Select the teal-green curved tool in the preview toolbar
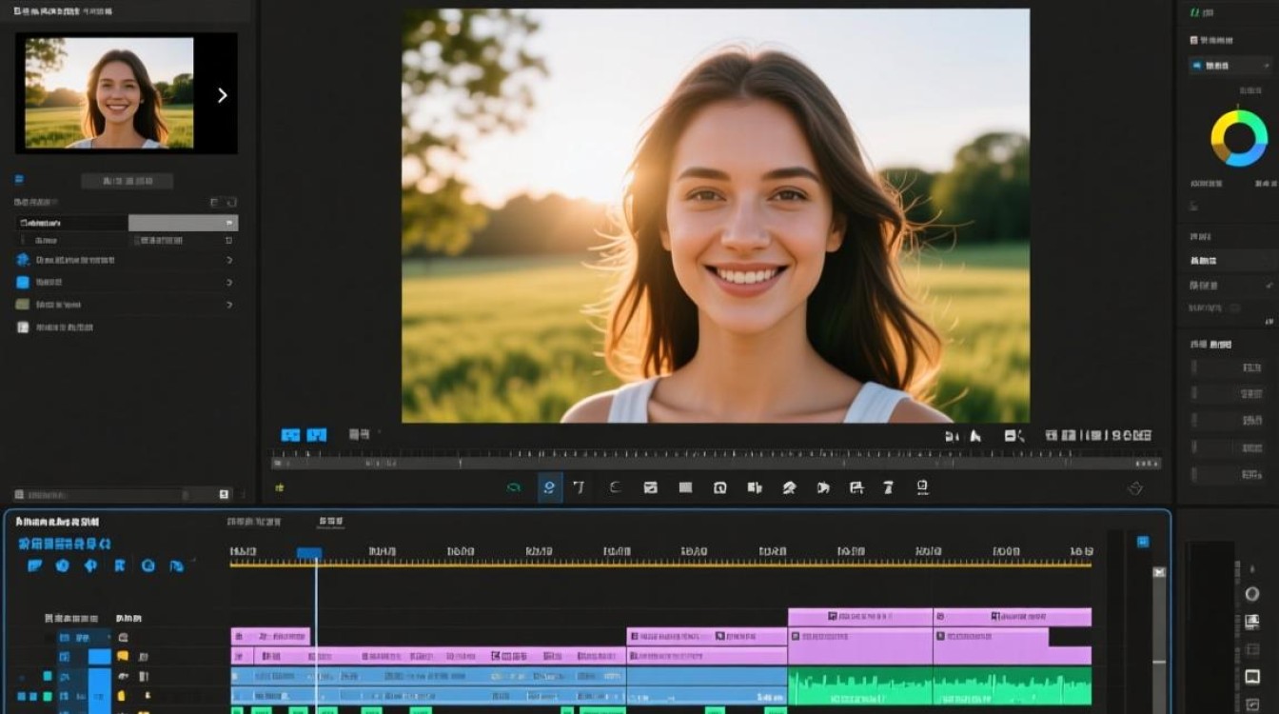This screenshot has height=714, width=1279. pos(514,487)
